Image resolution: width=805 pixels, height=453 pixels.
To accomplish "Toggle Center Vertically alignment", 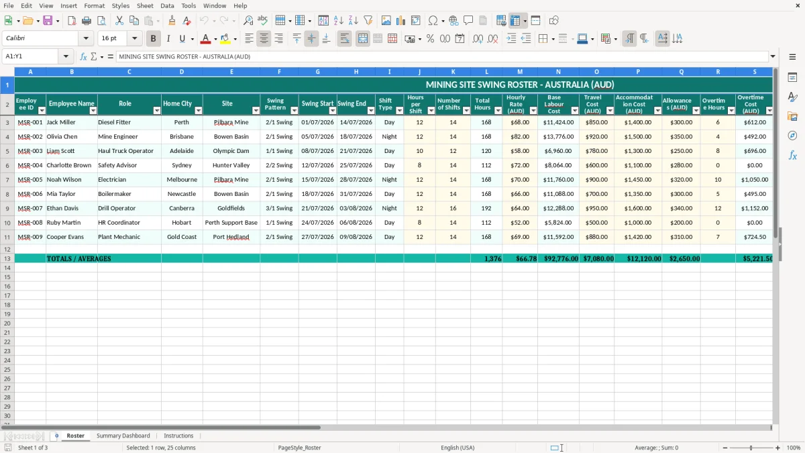I will pyautogui.click(x=311, y=39).
